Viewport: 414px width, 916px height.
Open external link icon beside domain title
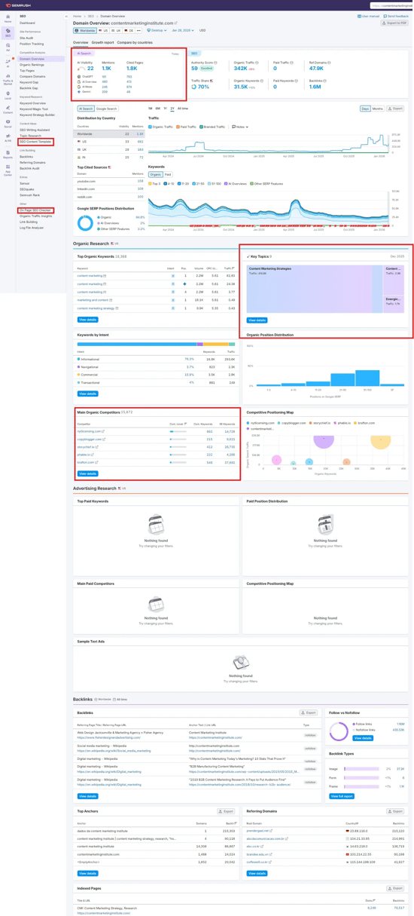pyautogui.click(x=176, y=23)
